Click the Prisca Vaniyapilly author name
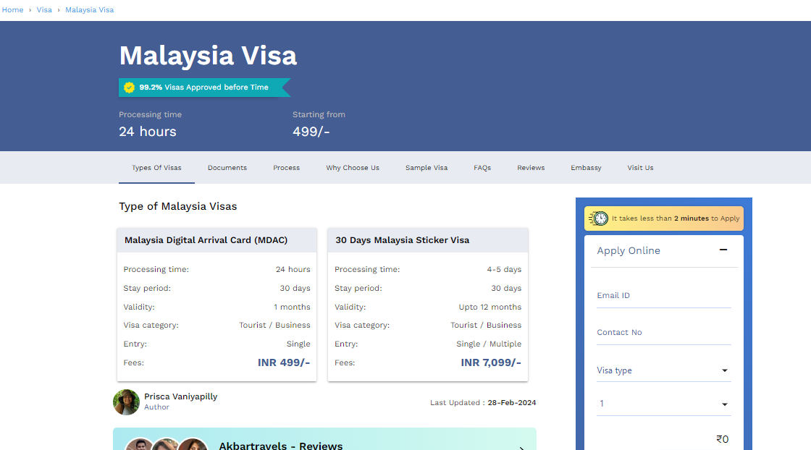The height and width of the screenshot is (450, 811). click(x=180, y=396)
